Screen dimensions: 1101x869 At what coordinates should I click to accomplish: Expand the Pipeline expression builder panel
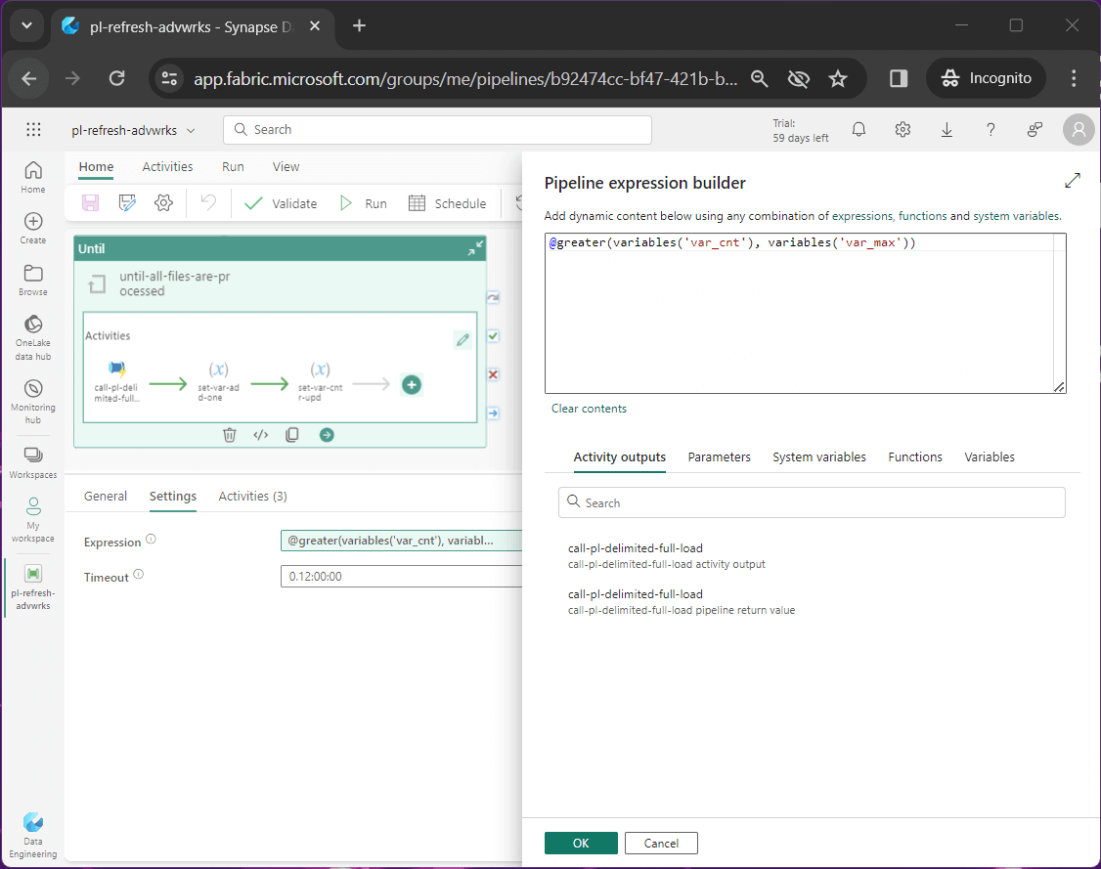(x=1073, y=181)
